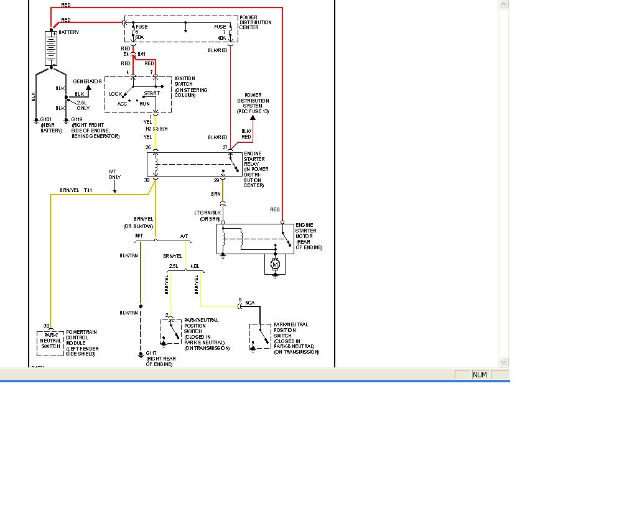Click the FUSE 7 40A label
Viewport: 637px width, 524px height.
click(221, 32)
